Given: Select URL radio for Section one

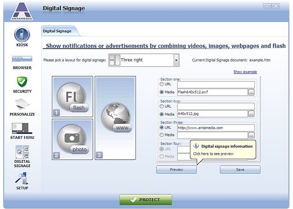Looking at the screenshot, I should click(x=162, y=84).
